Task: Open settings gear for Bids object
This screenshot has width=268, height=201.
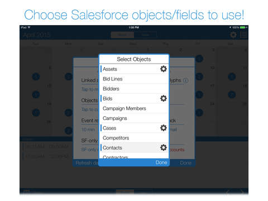Action: 163,98
